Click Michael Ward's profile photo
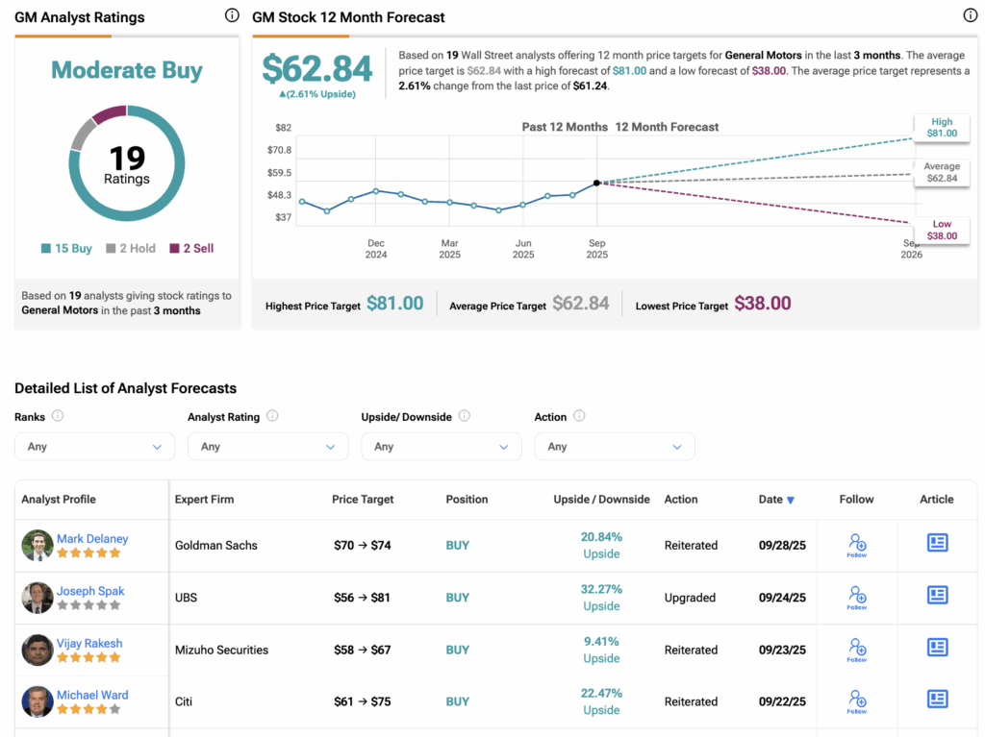Screen dimensions: 985x737 pos(38,701)
